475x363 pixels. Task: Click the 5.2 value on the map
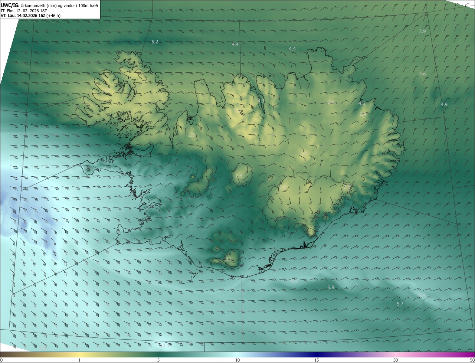pos(155,42)
